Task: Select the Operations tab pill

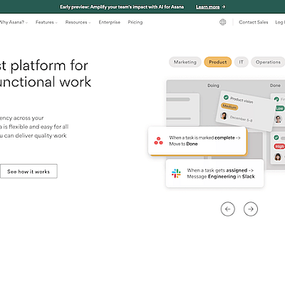Action: [268, 62]
